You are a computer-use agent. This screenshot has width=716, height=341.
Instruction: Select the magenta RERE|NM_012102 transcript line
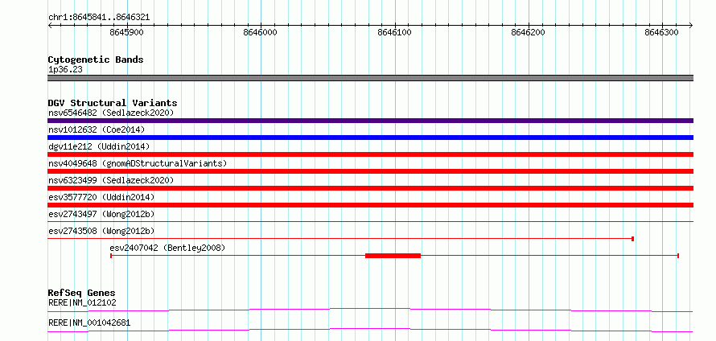pyautogui.click(x=370, y=310)
